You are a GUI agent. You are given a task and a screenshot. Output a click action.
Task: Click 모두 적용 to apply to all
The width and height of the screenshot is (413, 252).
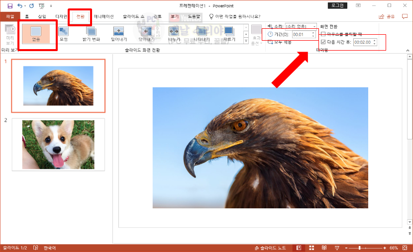[x=280, y=42]
